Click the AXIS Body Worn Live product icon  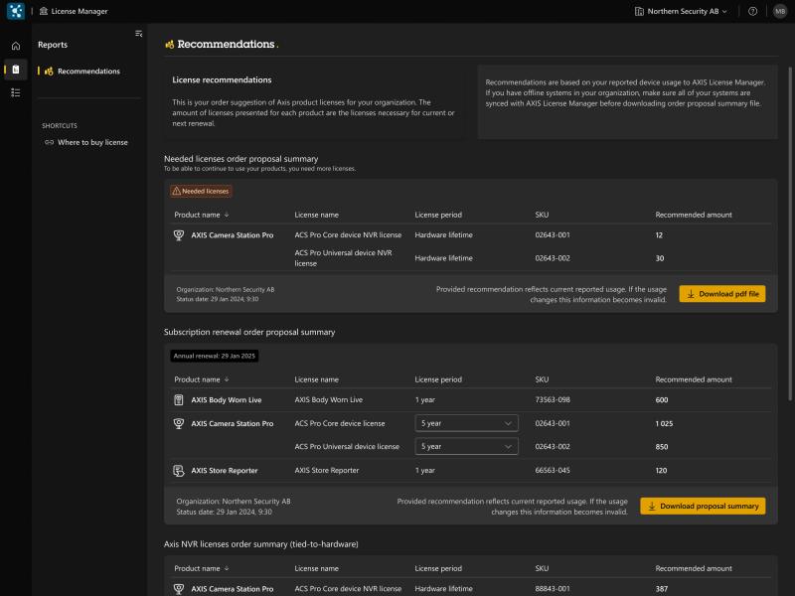tap(179, 399)
